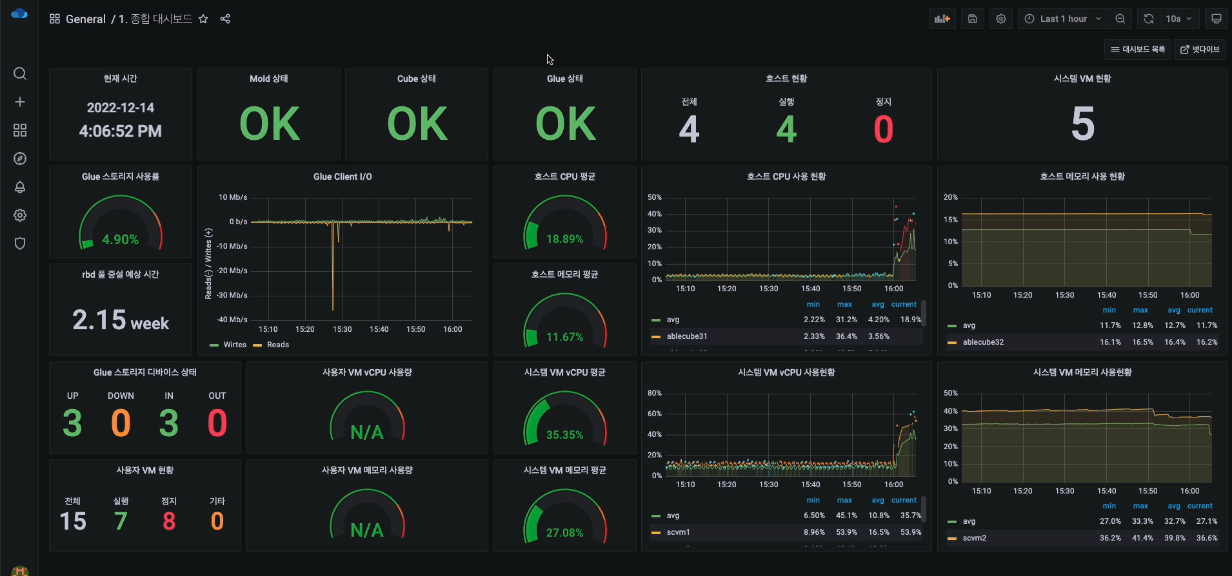
Task: Click the Create plus icon in sidebar
Action: (20, 102)
